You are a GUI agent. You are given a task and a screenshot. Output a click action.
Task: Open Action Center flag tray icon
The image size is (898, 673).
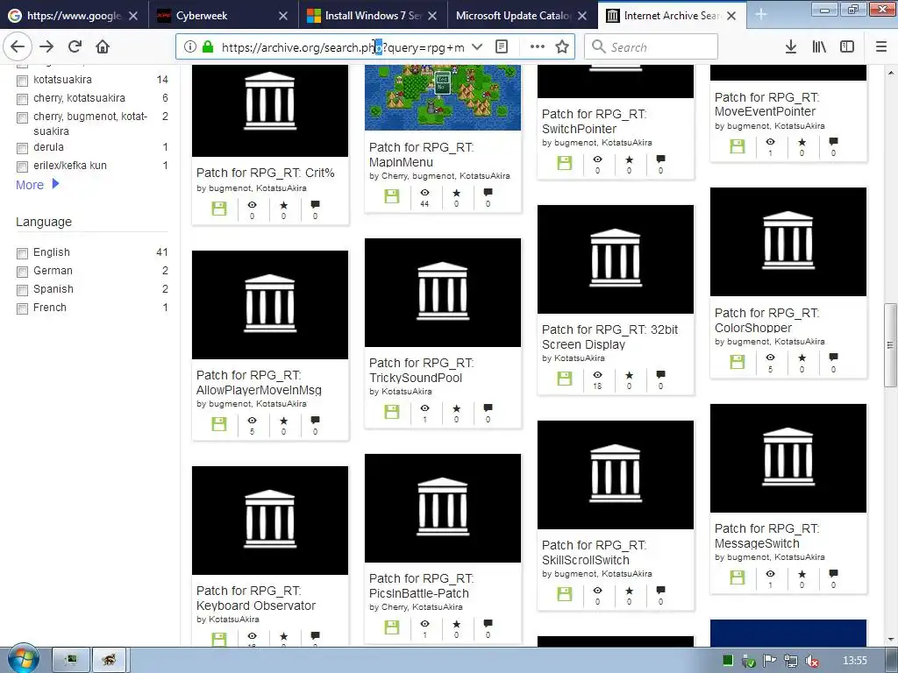769,661
